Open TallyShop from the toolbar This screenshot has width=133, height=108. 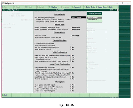54,7
